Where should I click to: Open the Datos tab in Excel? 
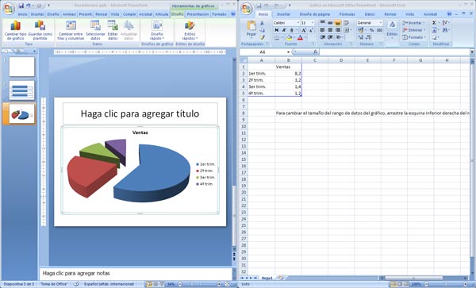tap(370, 14)
